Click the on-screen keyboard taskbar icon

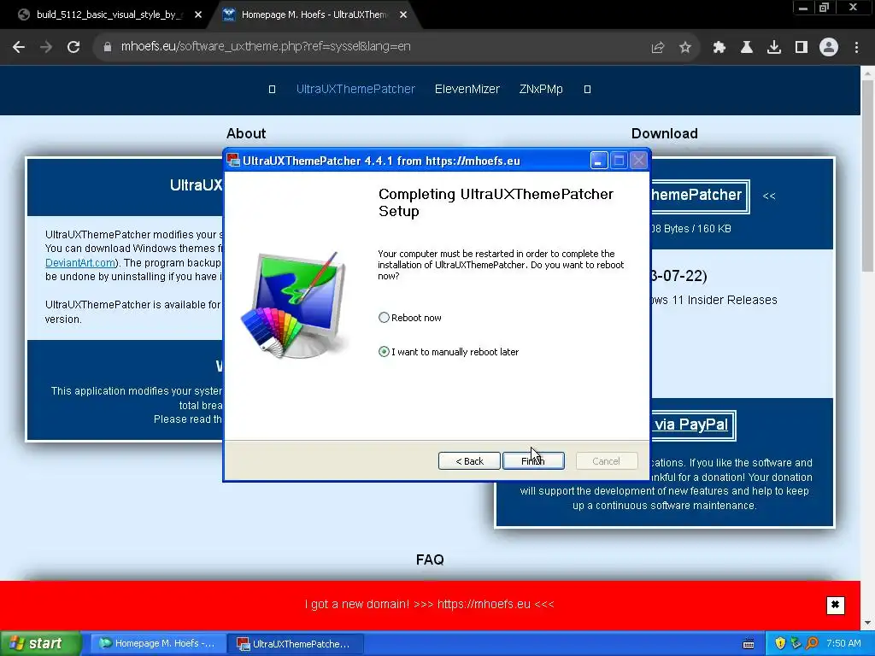coord(749,644)
